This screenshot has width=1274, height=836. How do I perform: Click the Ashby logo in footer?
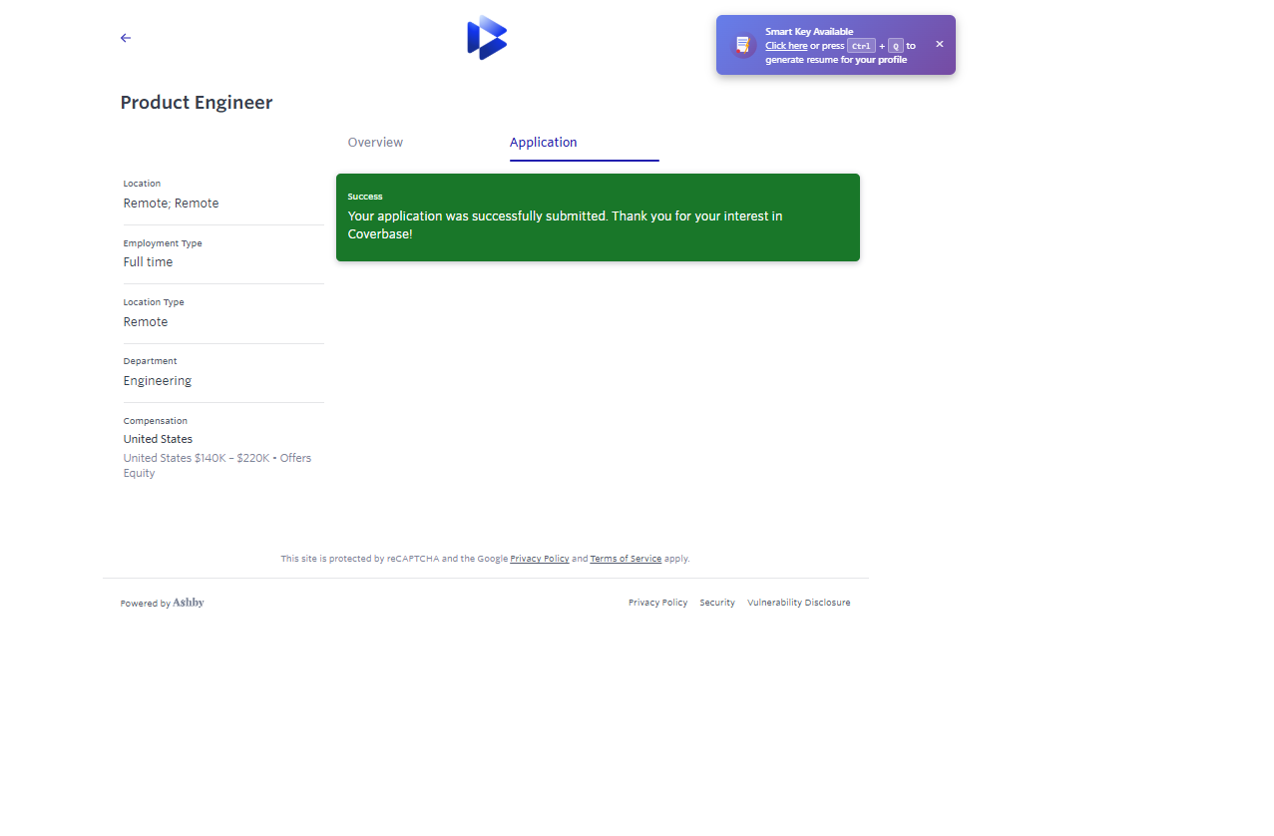(x=189, y=603)
